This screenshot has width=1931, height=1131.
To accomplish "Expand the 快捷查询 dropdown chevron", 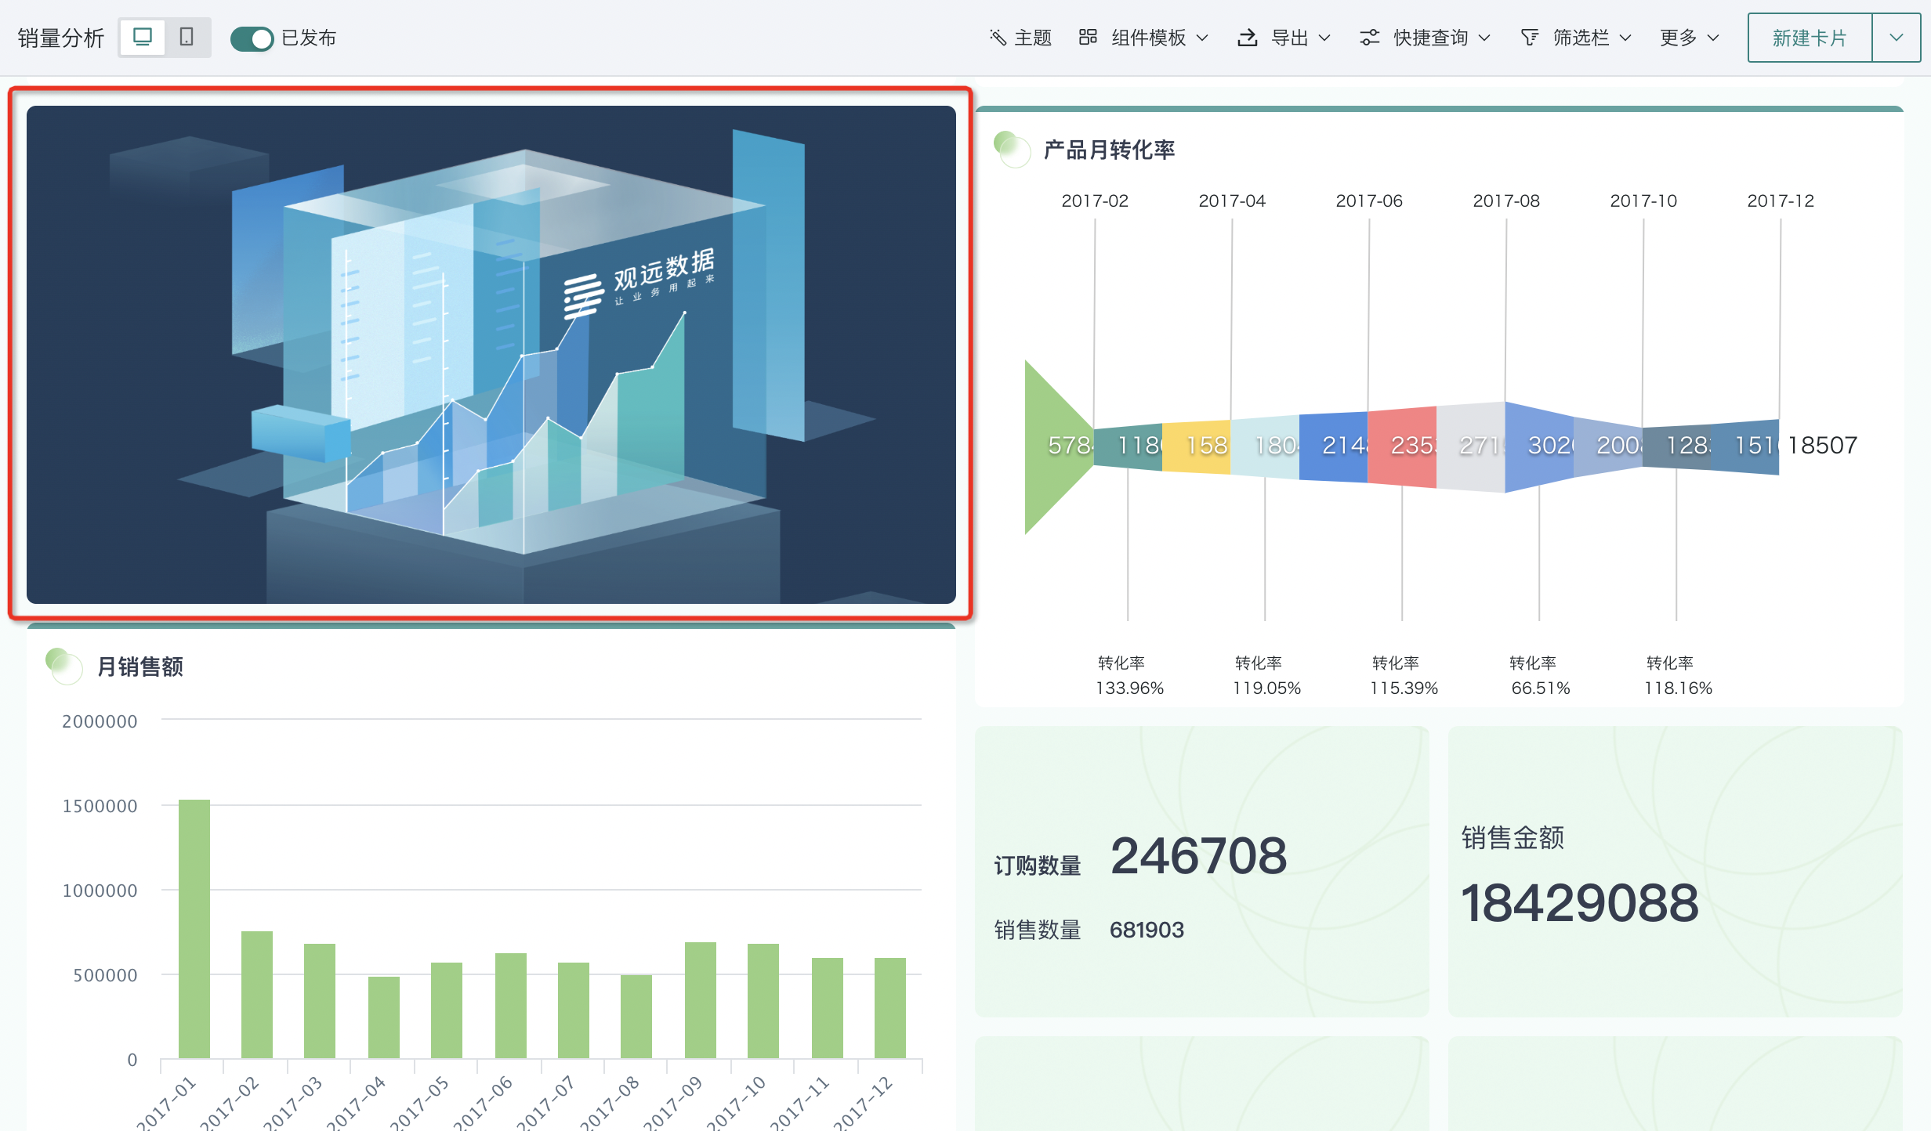I will [1484, 38].
